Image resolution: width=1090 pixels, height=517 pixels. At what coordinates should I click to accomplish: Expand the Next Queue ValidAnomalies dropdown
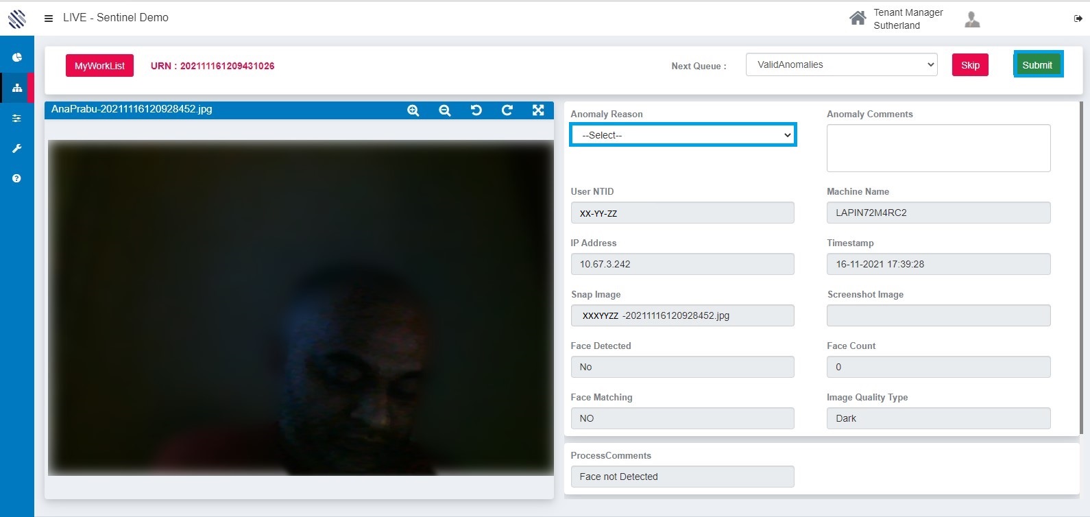coord(841,65)
